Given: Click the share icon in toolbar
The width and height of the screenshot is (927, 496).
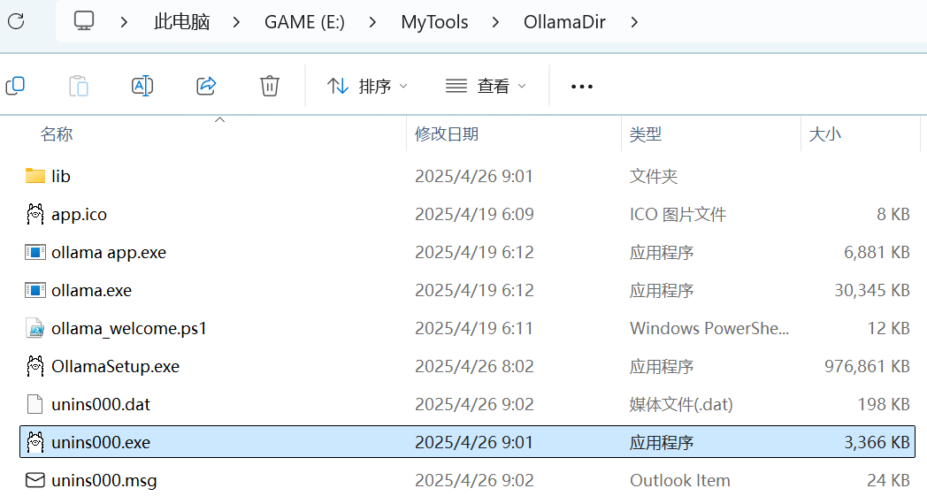Looking at the screenshot, I should click(x=206, y=87).
